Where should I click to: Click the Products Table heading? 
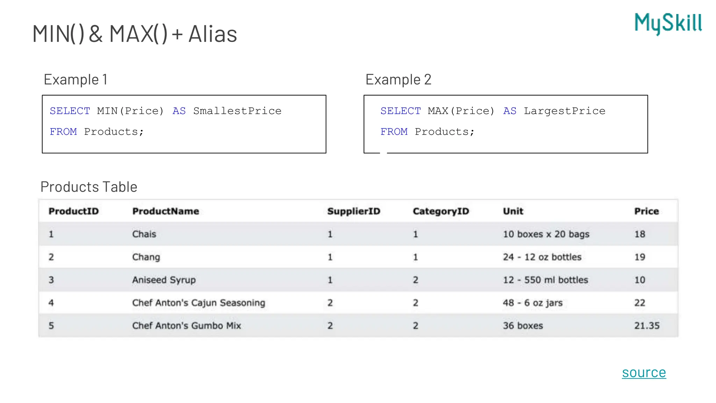(89, 187)
